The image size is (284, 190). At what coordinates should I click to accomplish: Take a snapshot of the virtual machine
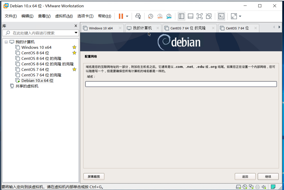click(x=150, y=16)
